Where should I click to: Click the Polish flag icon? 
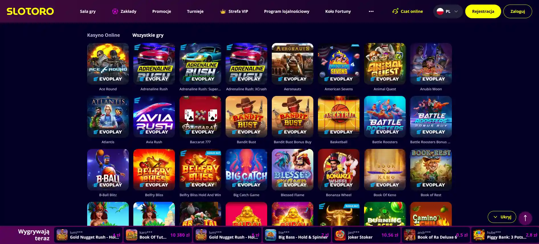pyautogui.click(x=440, y=11)
